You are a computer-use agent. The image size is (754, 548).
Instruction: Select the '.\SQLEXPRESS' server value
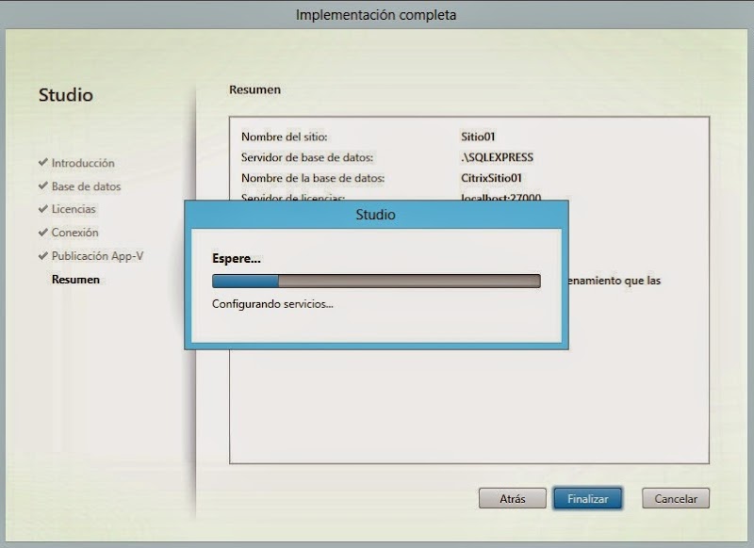(498, 157)
